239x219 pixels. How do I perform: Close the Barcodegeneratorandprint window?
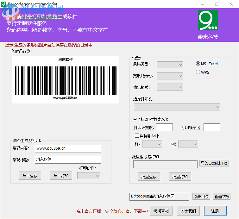pos(231,4)
